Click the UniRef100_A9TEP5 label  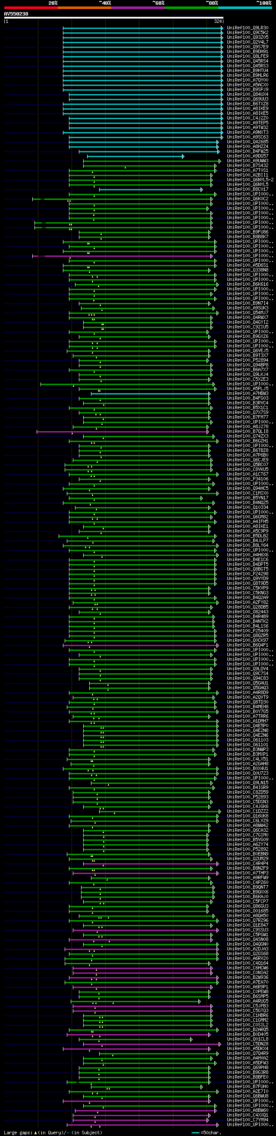tap(248, 123)
